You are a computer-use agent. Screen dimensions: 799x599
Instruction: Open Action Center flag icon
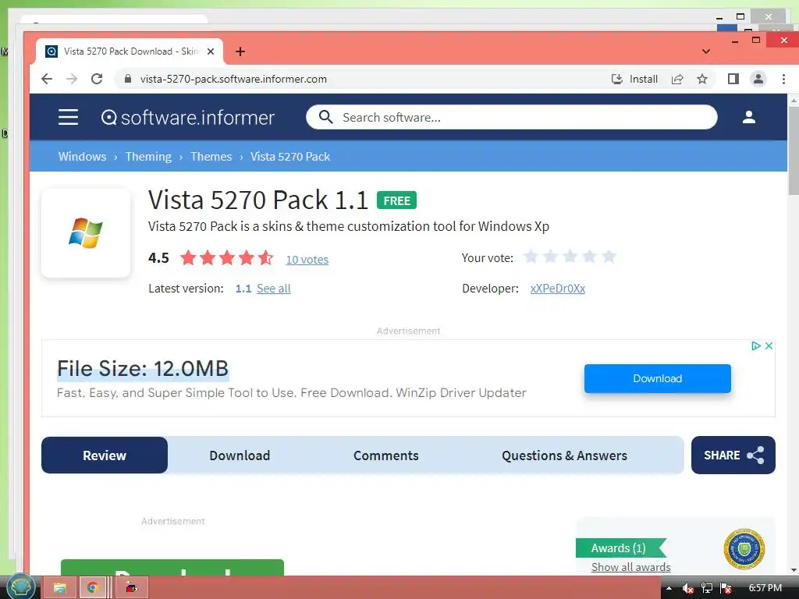[726, 588]
